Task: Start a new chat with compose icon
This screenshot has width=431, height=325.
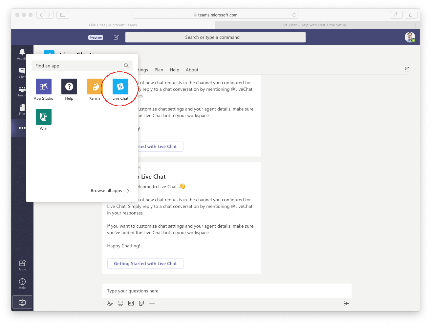Action: pos(116,37)
